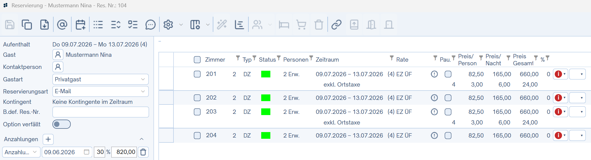This screenshot has height=160, width=591.
Task: Click the list with sort arrows icon
Action: click(x=116, y=25)
